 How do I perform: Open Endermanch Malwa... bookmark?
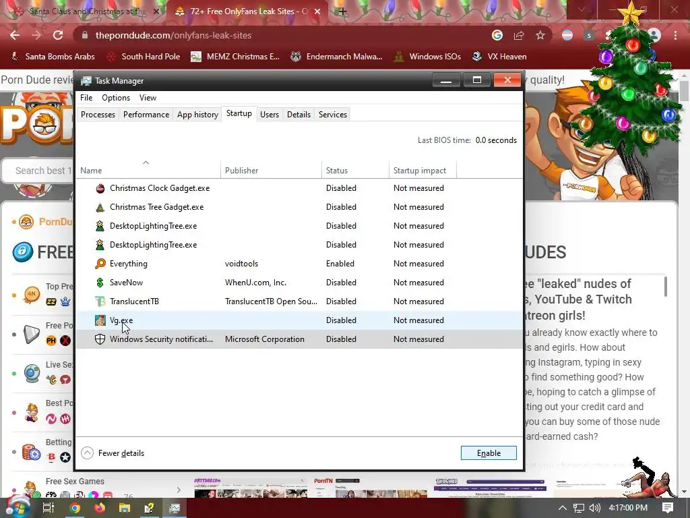point(337,57)
